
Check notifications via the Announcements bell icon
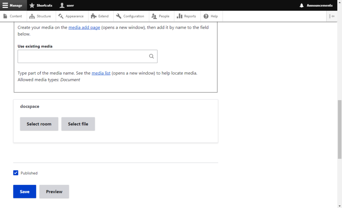coord(302,5)
